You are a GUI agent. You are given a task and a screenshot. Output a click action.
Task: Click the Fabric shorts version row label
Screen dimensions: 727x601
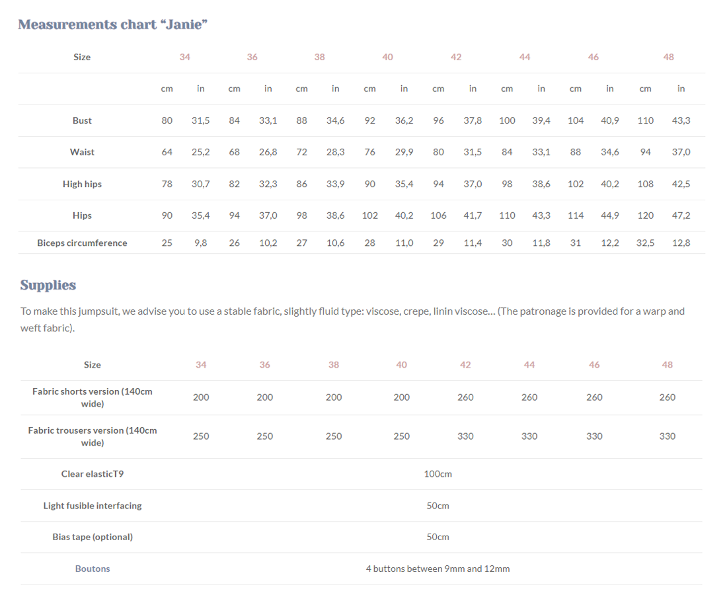[93, 397]
